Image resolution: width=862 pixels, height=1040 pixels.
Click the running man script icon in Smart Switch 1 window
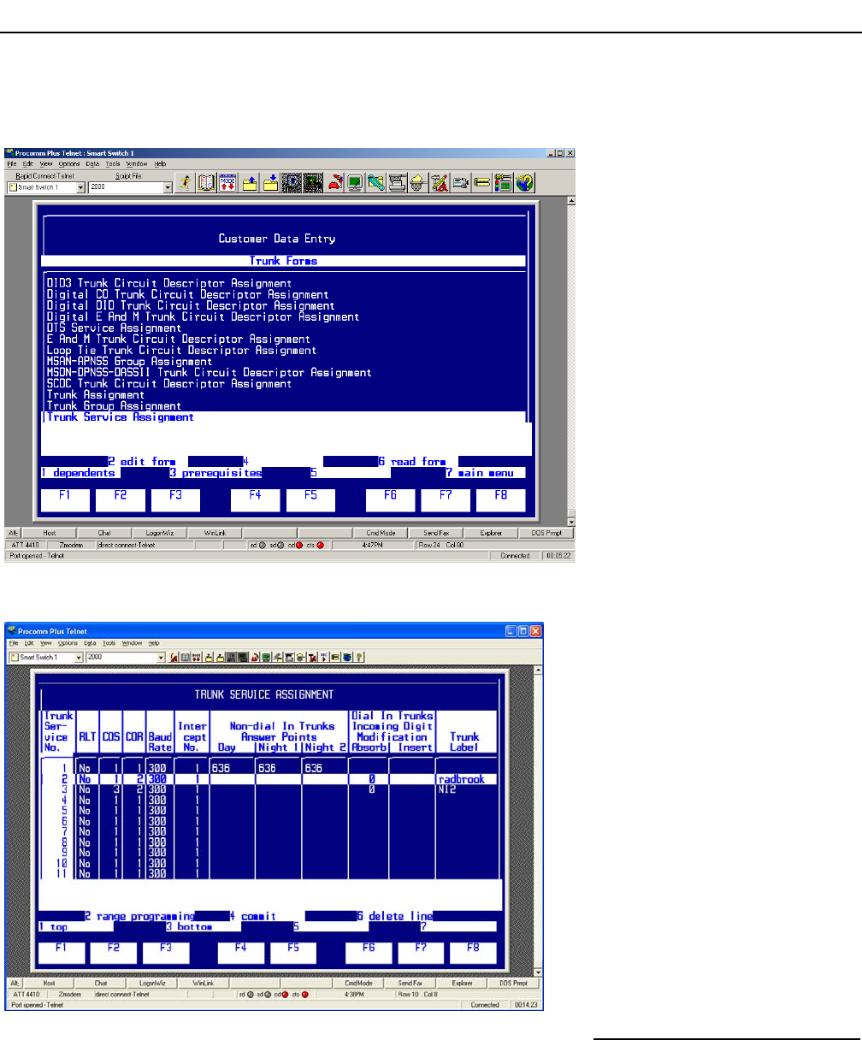point(184,185)
